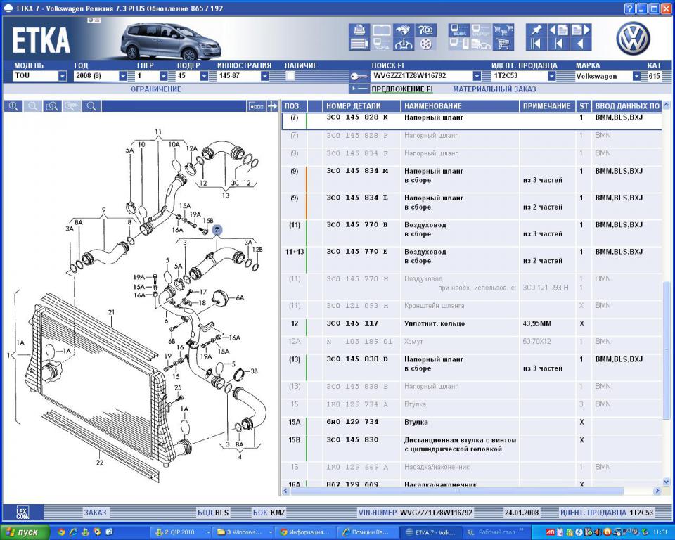The height and width of the screenshot is (540, 675).
Task: Go to the next illustration page icon
Action: click(580, 30)
